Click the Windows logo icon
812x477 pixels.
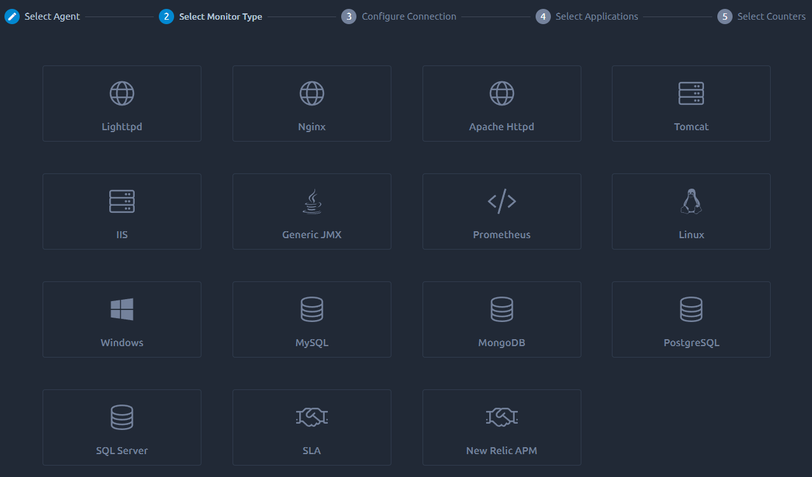click(x=122, y=309)
